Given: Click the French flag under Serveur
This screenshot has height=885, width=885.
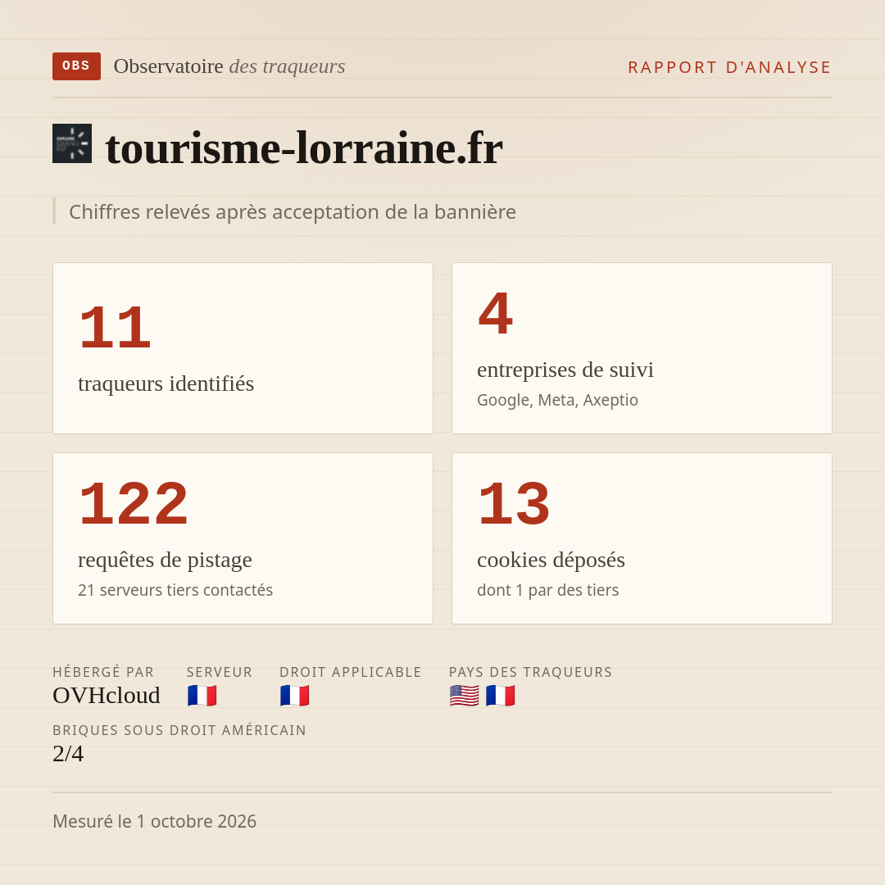Looking at the screenshot, I should click(202, 696).
